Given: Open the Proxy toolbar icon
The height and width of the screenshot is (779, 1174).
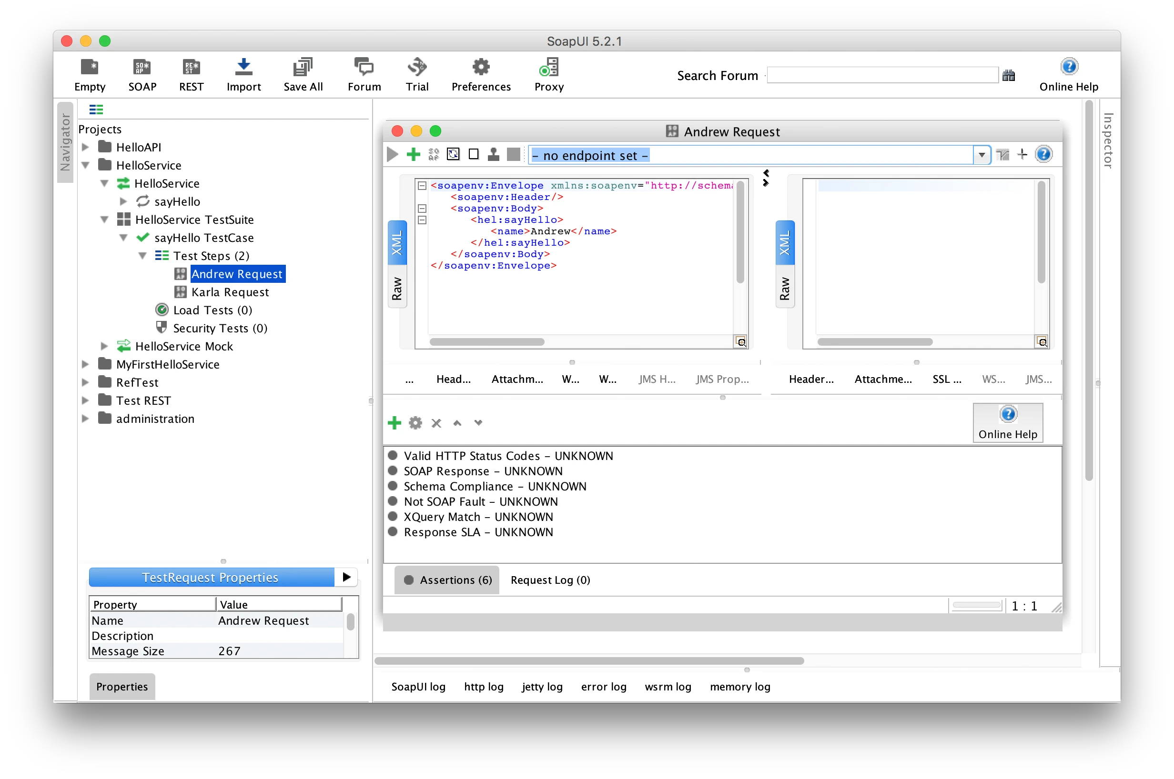Looking at the screenshot, I should [x=549, y=68].
